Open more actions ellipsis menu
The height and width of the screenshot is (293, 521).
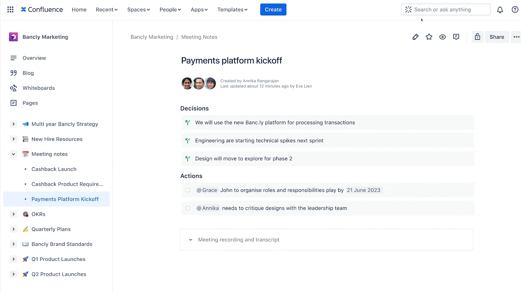click(x=516, y=37)
